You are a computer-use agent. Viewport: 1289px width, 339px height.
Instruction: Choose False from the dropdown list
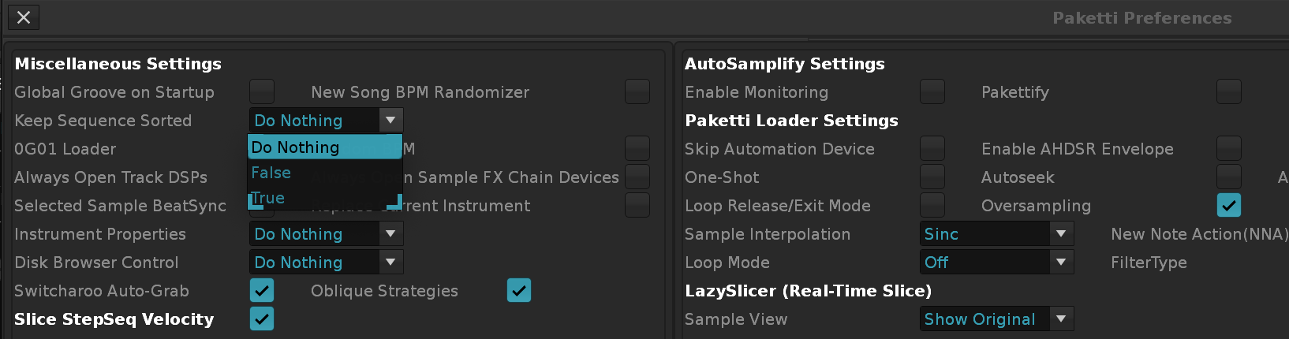(271, 173)
